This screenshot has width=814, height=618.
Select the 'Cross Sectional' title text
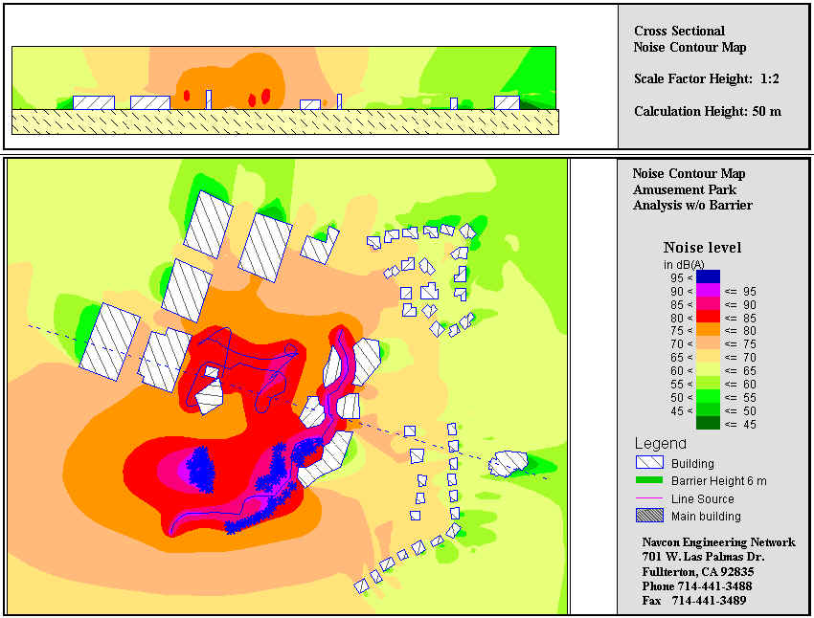click(679, 32)
